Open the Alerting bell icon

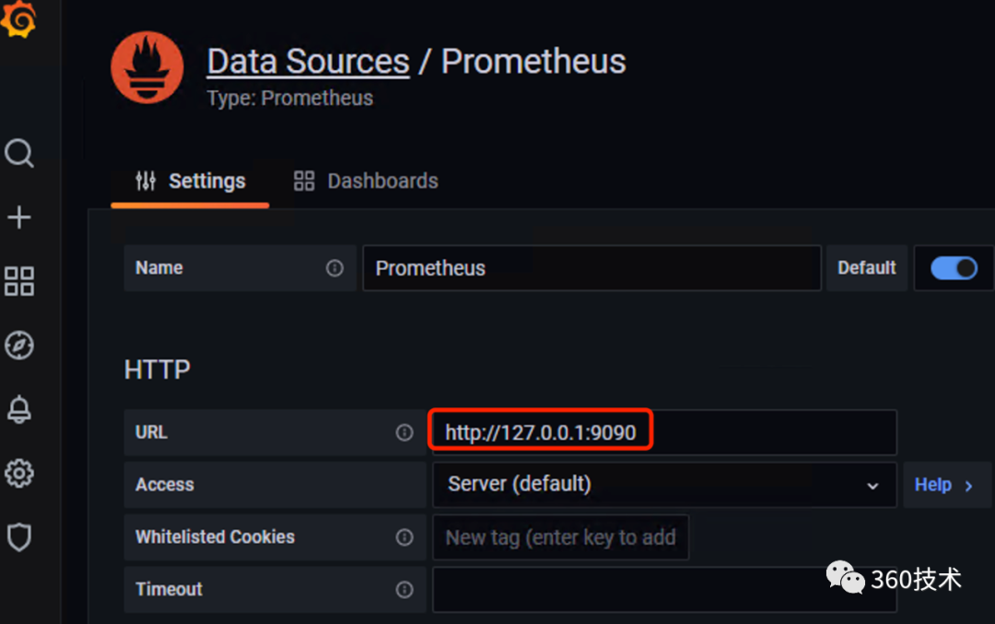[18, 409]
